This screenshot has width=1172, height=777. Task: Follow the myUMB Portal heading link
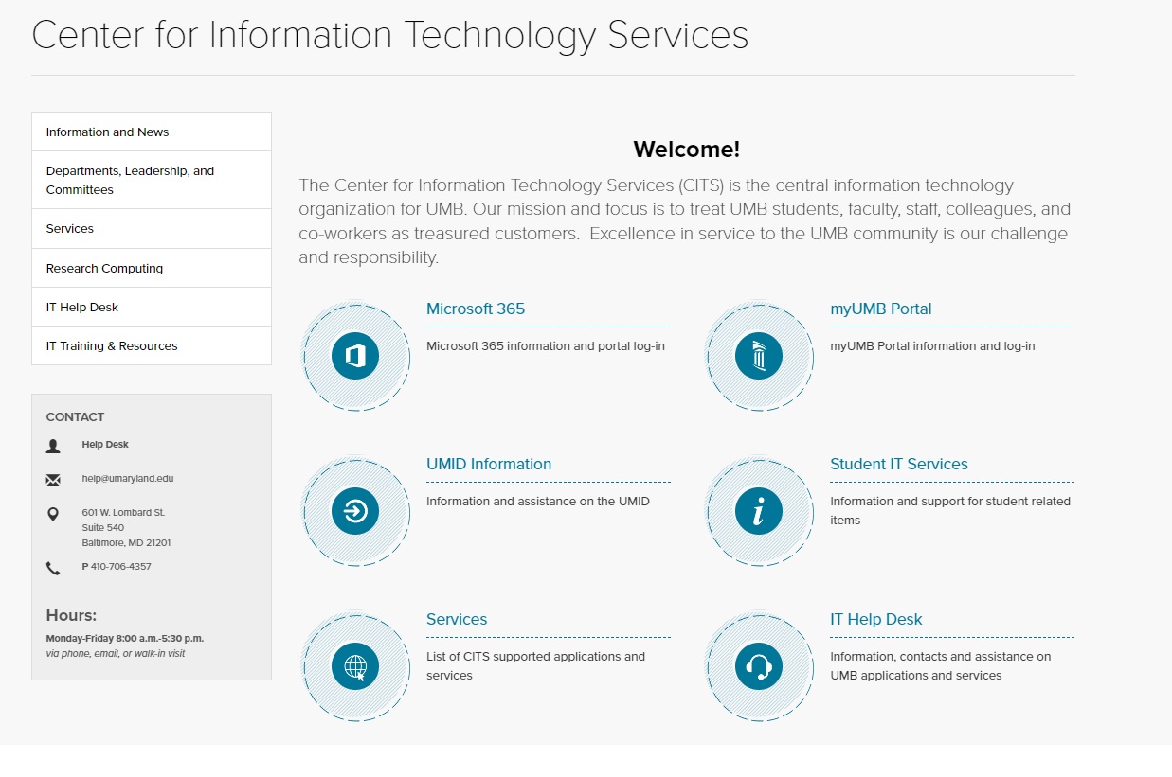(x=880, y=309)
